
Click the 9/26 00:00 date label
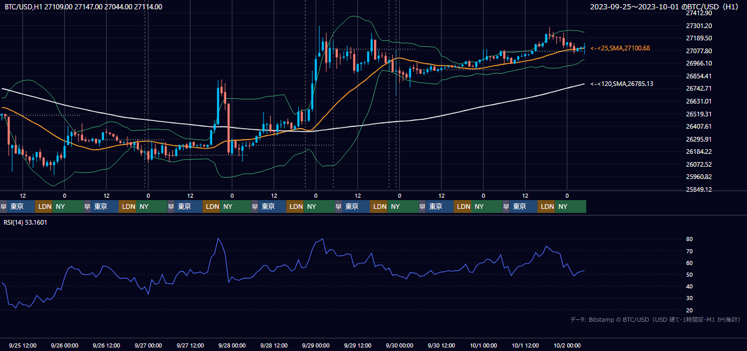[65, 345]
